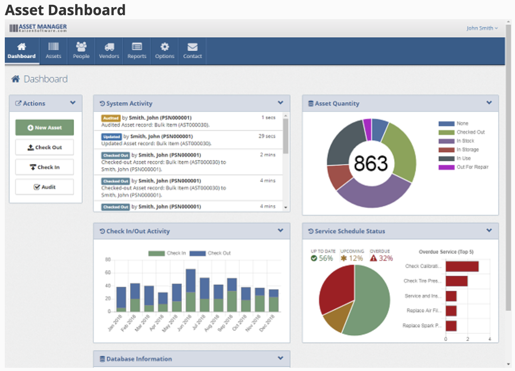This screenshot has height=371, width=515.
Task: Click the System Activity scrollbar thumb
Action: tap(285, 136)
